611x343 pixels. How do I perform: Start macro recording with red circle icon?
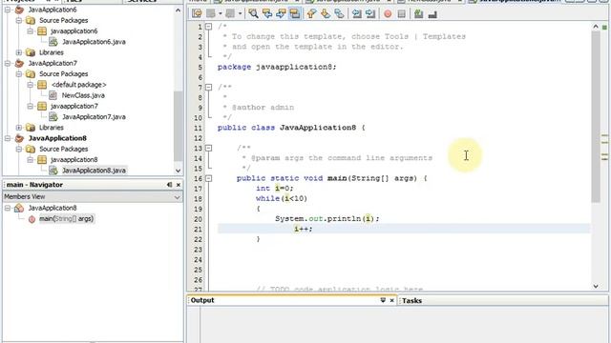tap(388, 14)
